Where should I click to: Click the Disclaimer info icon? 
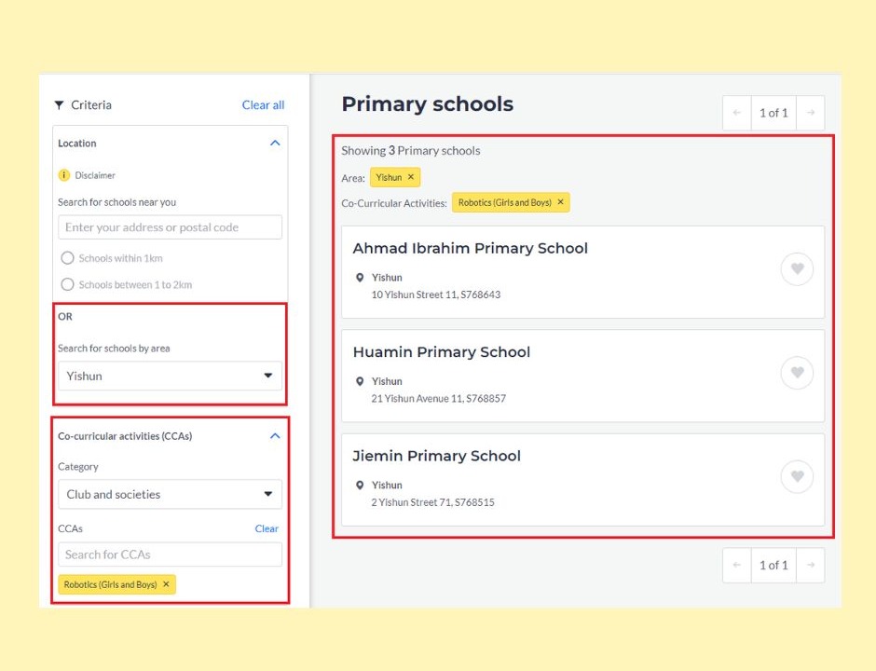(64, 175)
